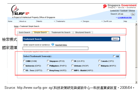Select the Canada (CIPO) checkbox
Screen dimensions: 139x91
(99, 61)
